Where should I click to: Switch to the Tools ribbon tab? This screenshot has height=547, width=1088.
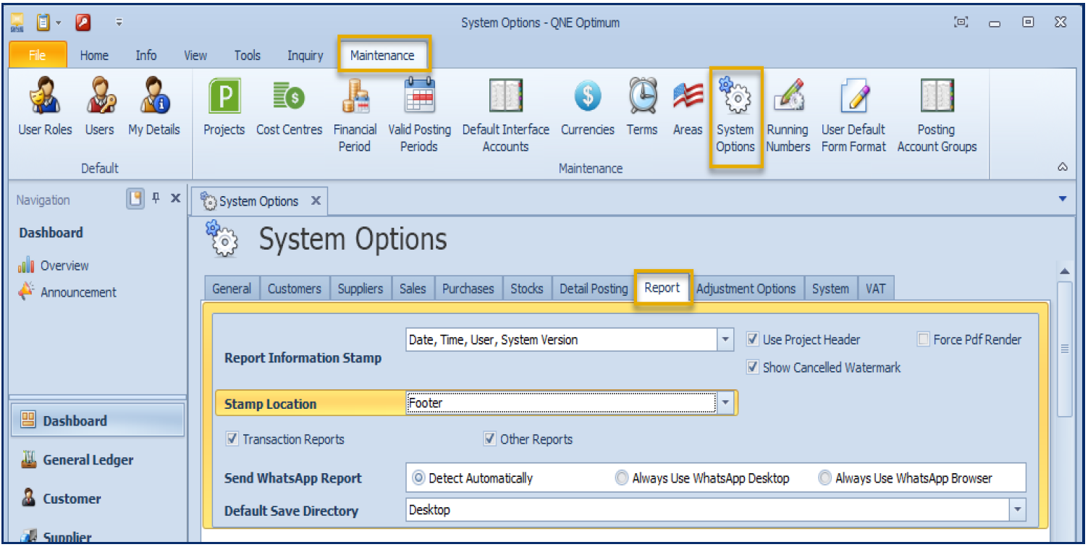point(247,55)
